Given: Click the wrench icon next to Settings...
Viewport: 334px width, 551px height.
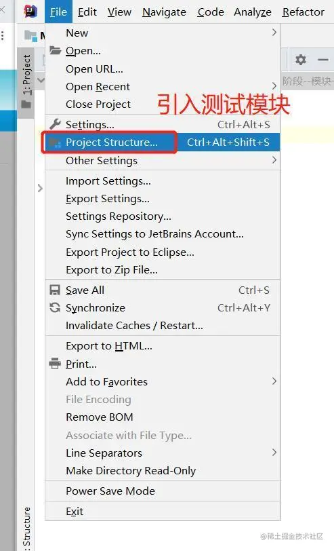Looking at the screenshot, I should 55,124.
